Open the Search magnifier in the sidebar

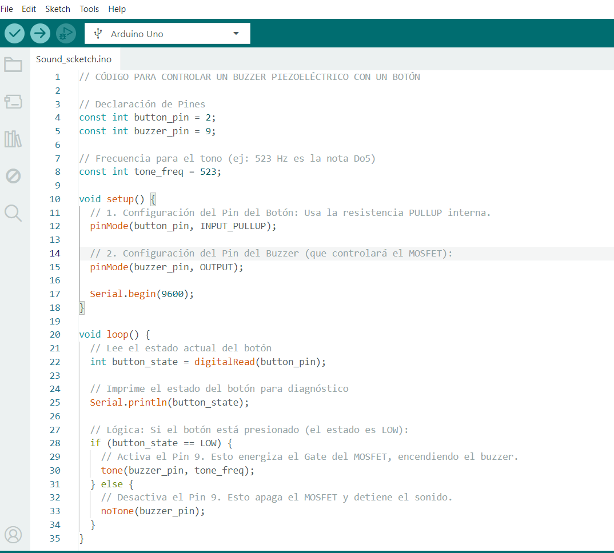coord(13,213)
